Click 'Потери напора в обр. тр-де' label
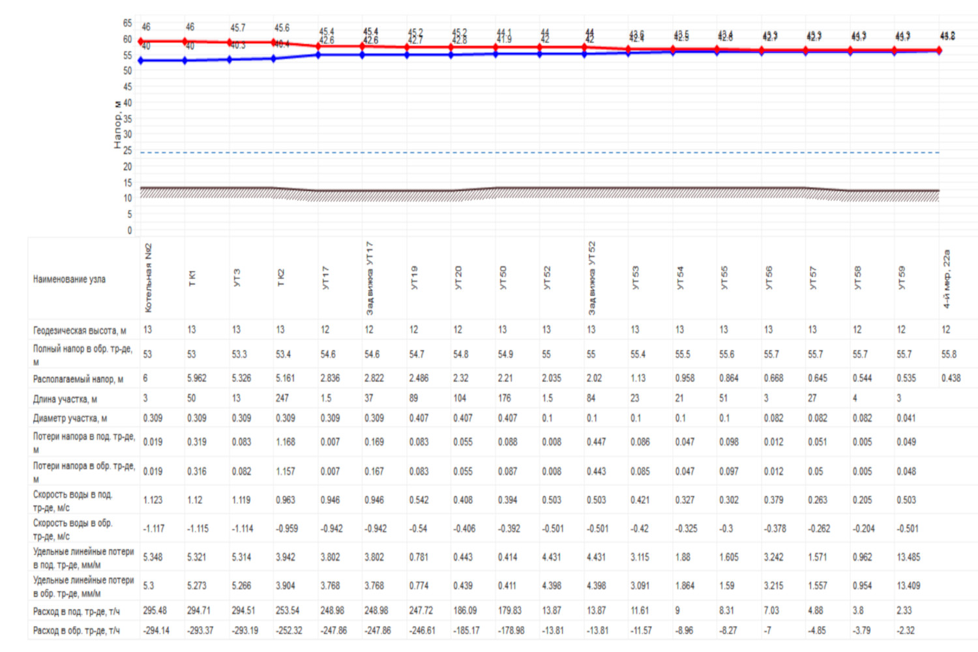 [84, 472]
